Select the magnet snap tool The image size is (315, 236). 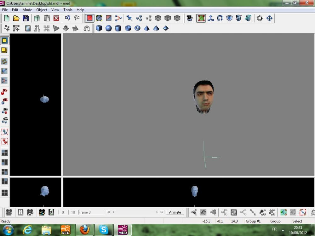point(87,28)
